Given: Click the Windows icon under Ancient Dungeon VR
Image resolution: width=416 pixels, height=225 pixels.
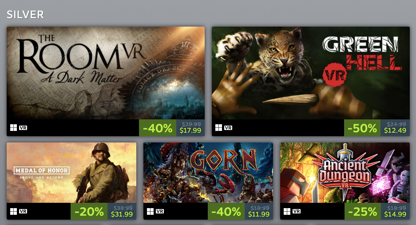Looking at the screenshot, I should [x=287, y=212].
